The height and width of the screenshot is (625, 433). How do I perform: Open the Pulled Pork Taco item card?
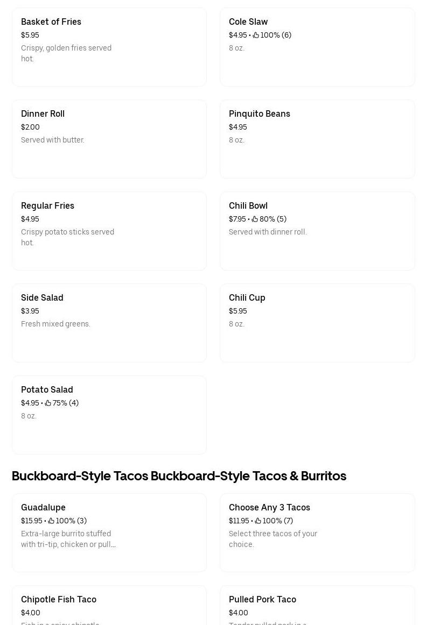click(x=317, y=608)
